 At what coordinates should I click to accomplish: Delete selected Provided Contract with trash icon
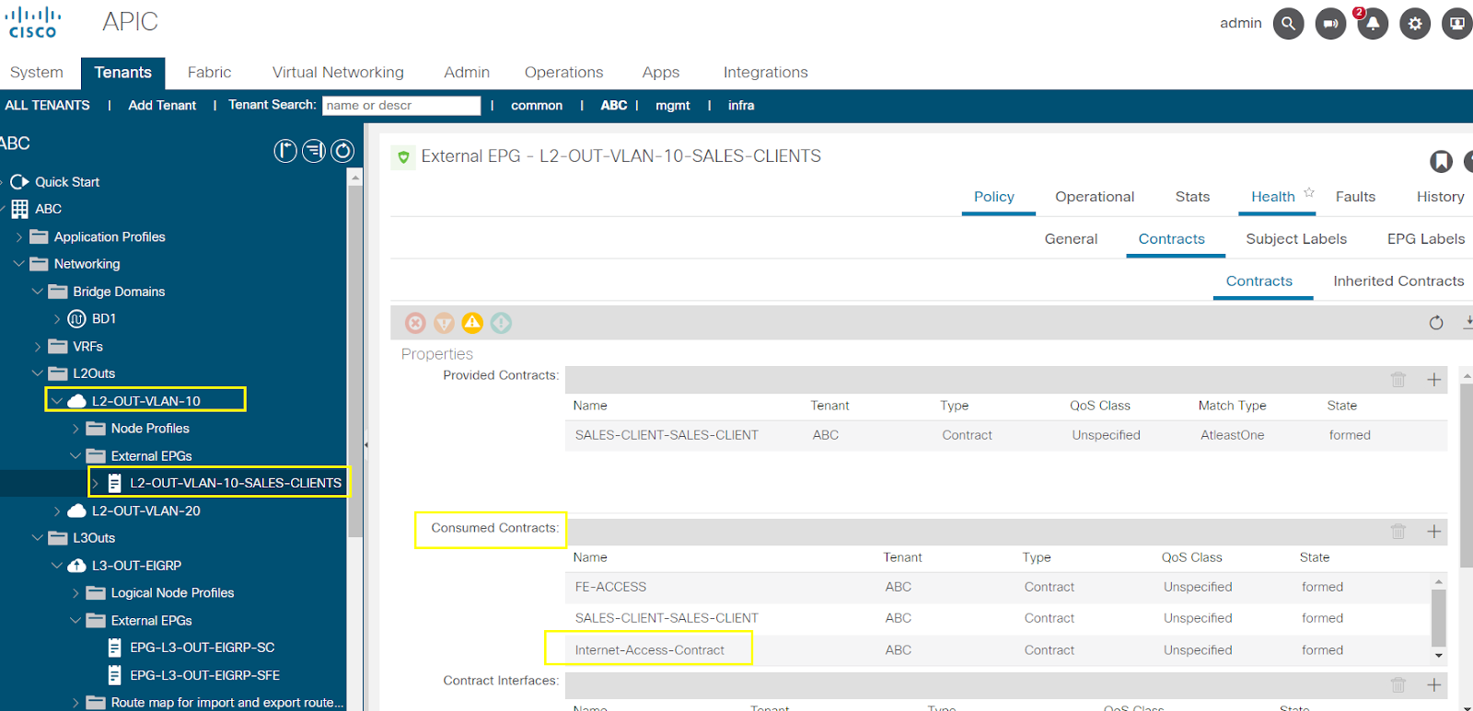point(1398,380)
